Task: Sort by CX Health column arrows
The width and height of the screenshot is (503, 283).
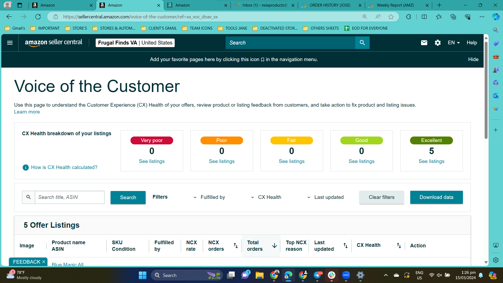Action: pos(399,246)
